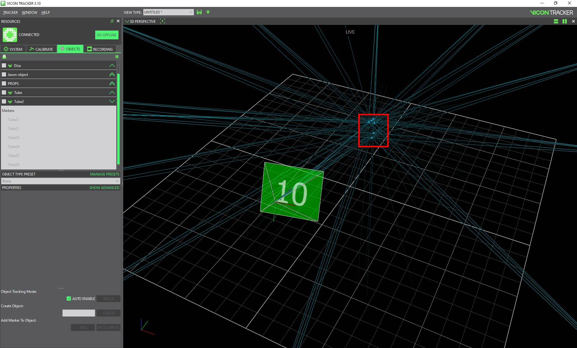Click the Manage Presets link

click(x=105, y=174)
